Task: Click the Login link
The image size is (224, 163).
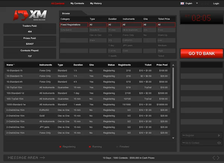Action: pyautogui.click(x=216, y=3)
